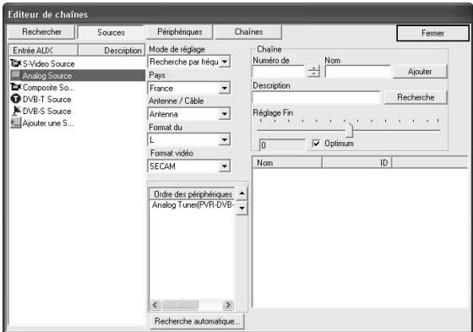
Task: Select the S-Video Source row
Action: 77,63
